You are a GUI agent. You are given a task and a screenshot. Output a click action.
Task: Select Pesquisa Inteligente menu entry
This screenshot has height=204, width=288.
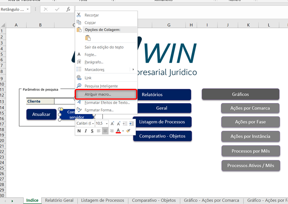coord(101,86)
